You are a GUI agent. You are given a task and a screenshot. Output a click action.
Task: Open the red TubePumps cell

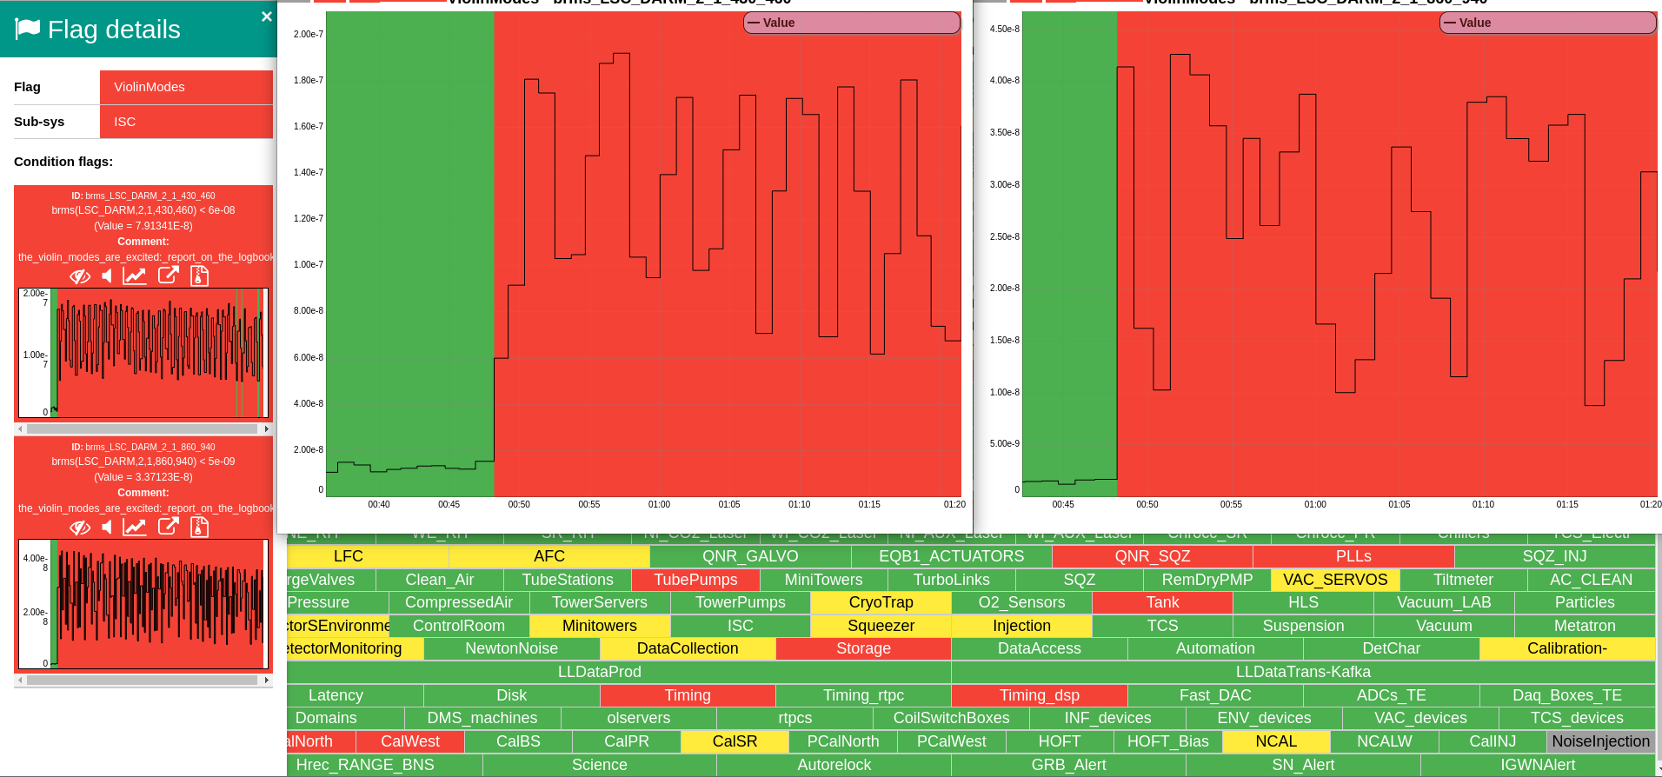[x=695, y=580]
